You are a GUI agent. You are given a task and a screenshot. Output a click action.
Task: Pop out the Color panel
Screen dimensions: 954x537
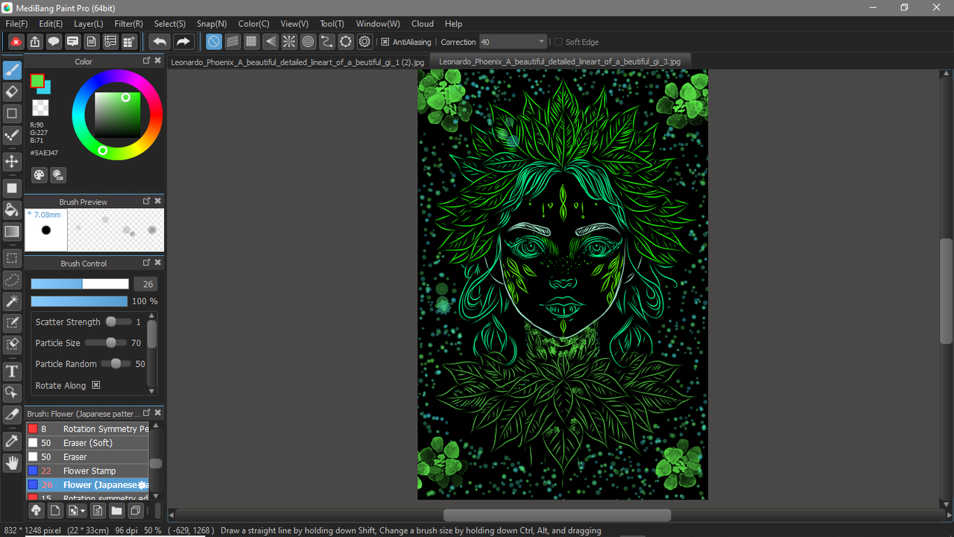point(147,61)
